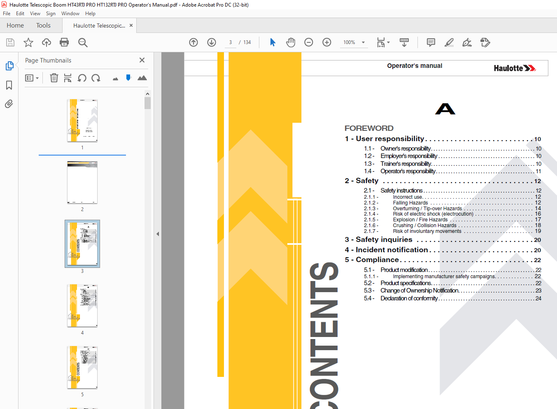
Task: Rotate page counterclockwise
Action: click(x=82, y=78)
